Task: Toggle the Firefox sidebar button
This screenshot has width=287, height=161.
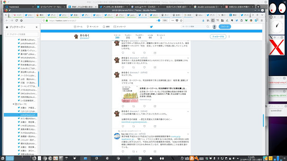Action: [213, 21]
